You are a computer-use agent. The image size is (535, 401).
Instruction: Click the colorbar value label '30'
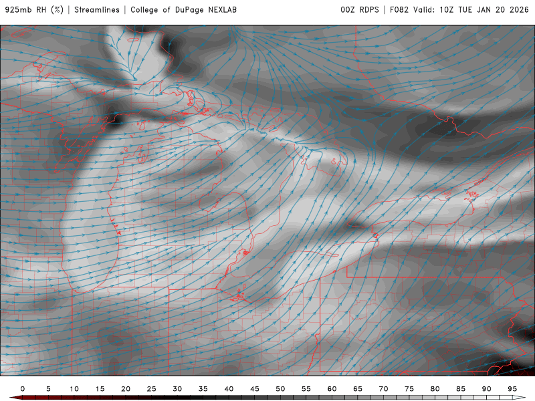(177, 389)
